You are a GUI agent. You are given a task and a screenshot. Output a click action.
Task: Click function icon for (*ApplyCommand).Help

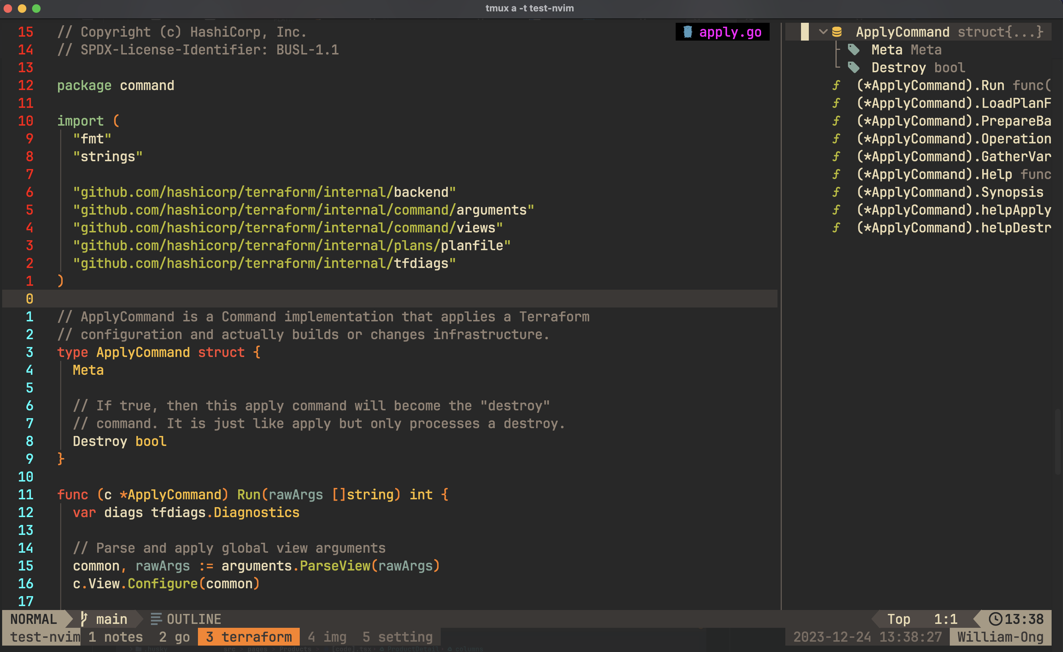pos(837,174)
